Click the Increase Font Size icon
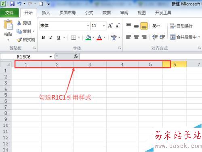 110,26
